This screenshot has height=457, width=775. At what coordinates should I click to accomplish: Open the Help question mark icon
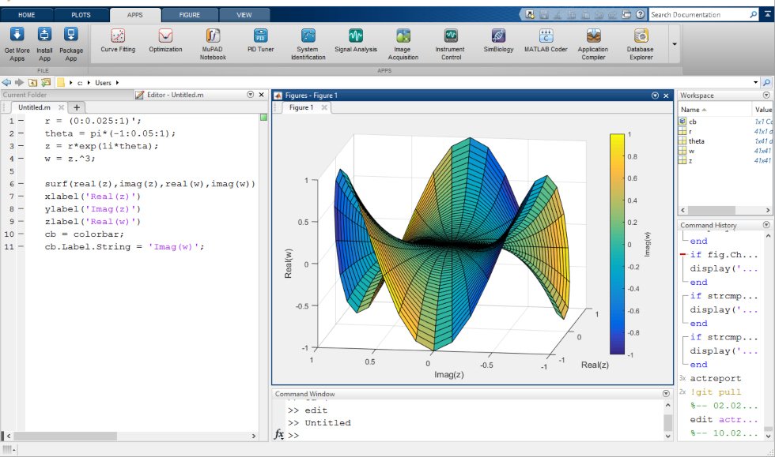click(640, 15)
